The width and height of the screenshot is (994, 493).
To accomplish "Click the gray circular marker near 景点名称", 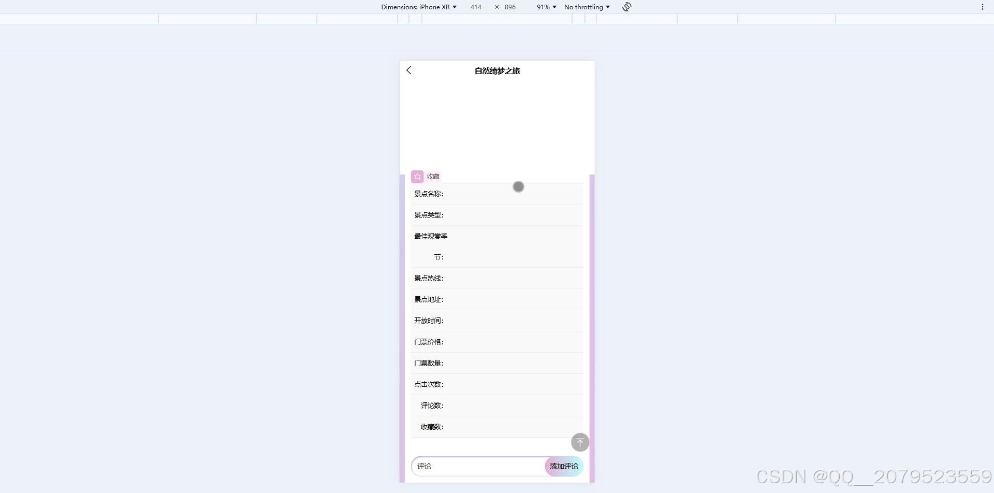I will 518,186.
